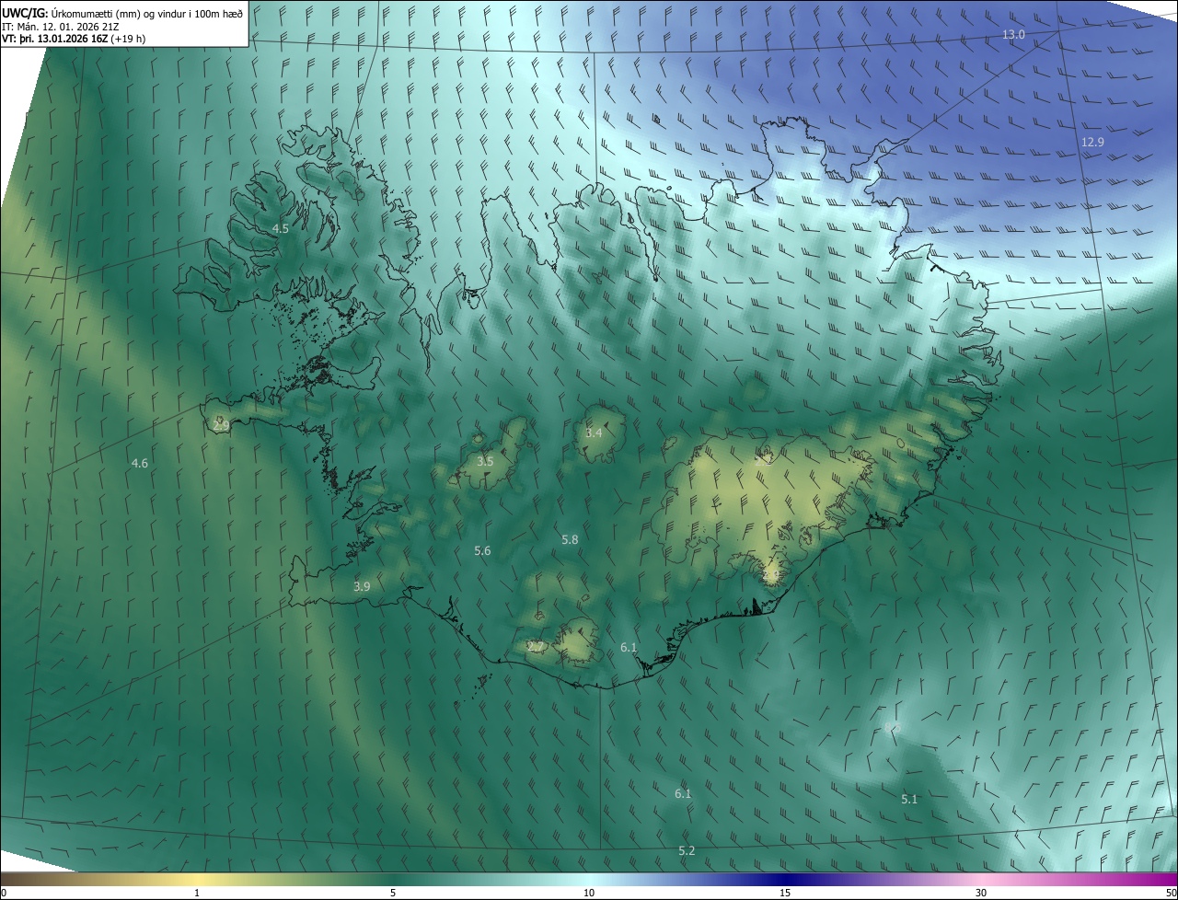The height and width of the screenshot is (900, 1178).
Task: Click the 2.9 value on Snæfellsnes peninsula
Action: pyautogui.click(x=221, y=425)
